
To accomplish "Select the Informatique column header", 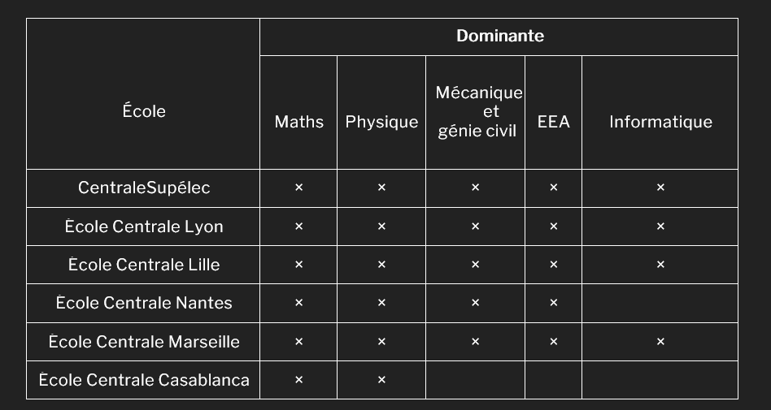I will point(660,122).
